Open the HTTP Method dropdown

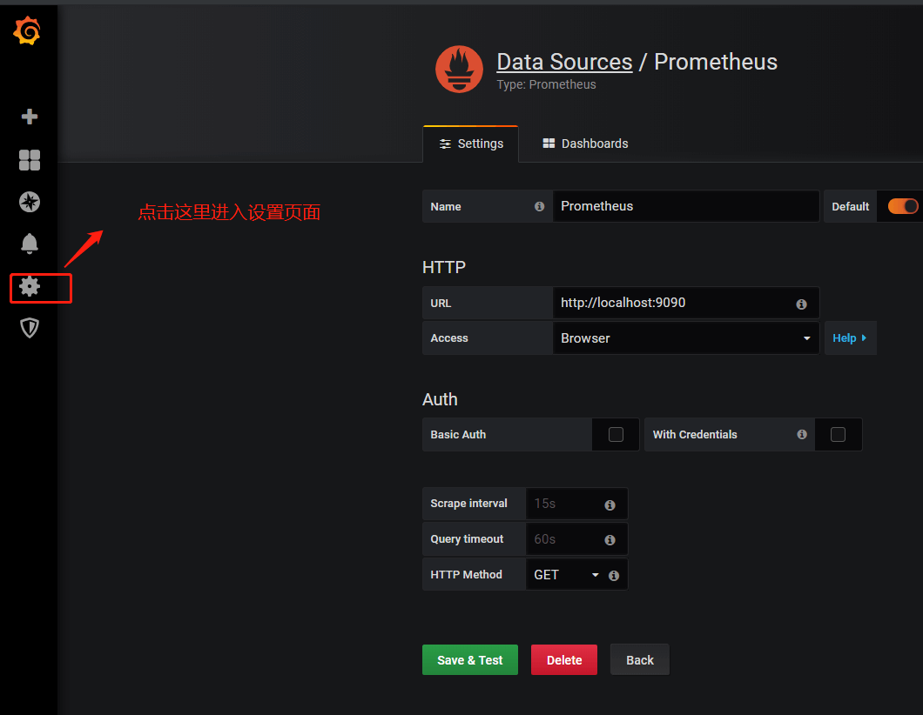(x=566, y=574)
